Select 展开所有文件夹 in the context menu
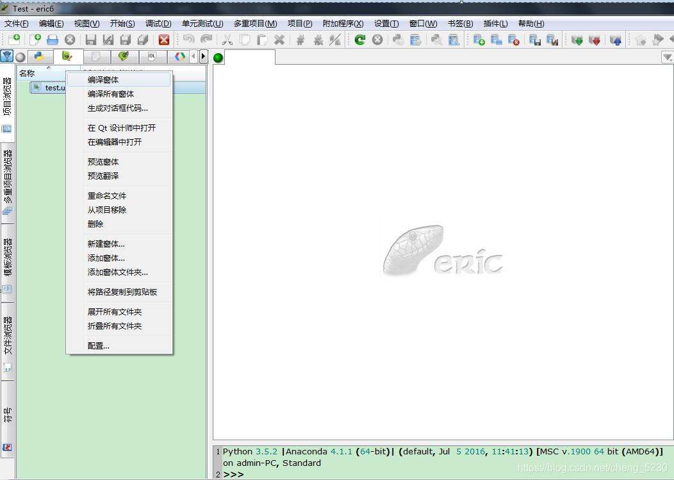 (119, 312)
